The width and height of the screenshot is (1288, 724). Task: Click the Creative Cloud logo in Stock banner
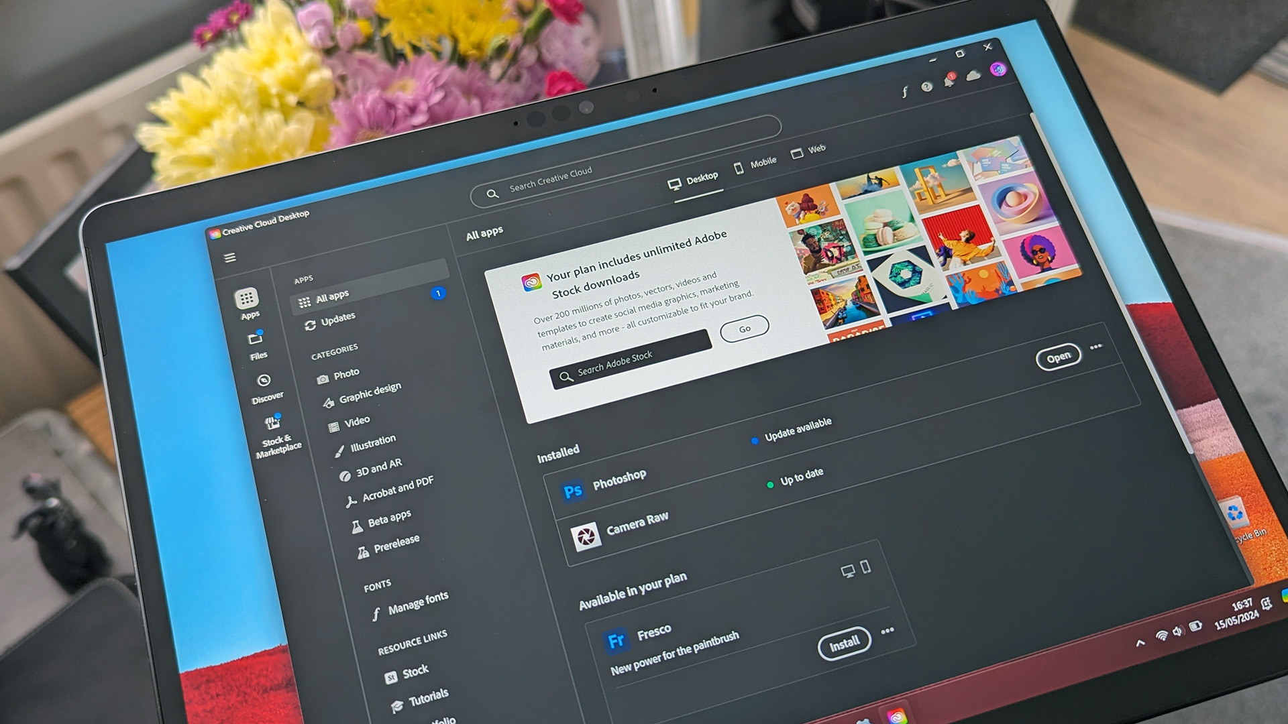(x=531, y=283)
